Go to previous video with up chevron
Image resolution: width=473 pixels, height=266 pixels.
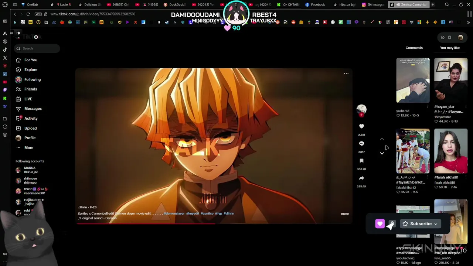(x=382, y=139)
